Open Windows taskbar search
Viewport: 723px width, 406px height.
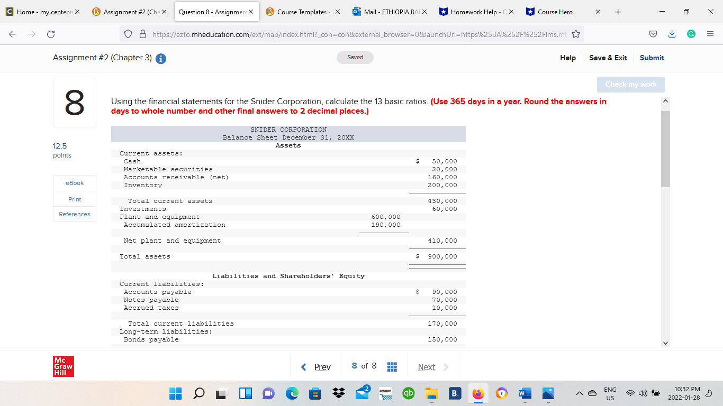pos(200,394)
